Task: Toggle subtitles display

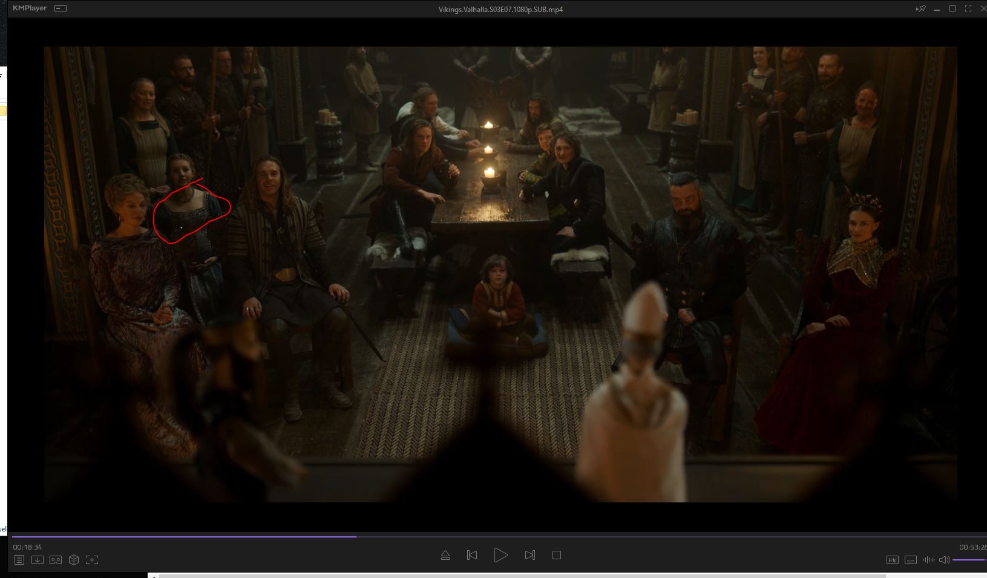Action: click(x=910, y=560)
